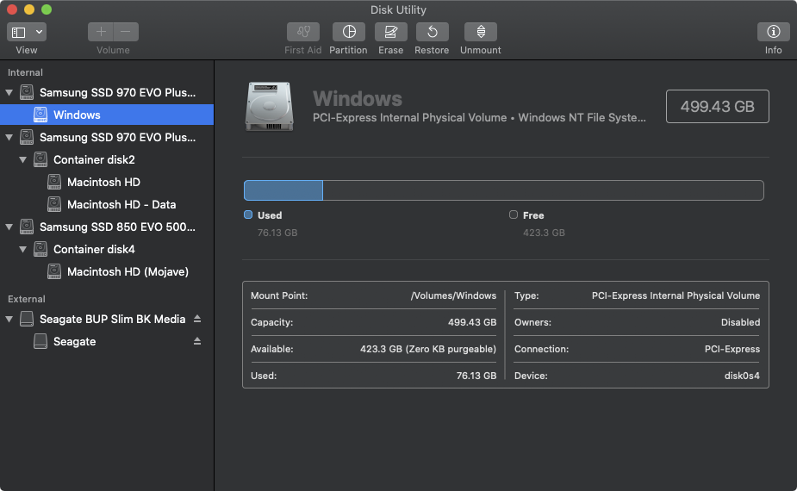
Task: Unmount the selected Windows volume
Action: tap(480, 32)
